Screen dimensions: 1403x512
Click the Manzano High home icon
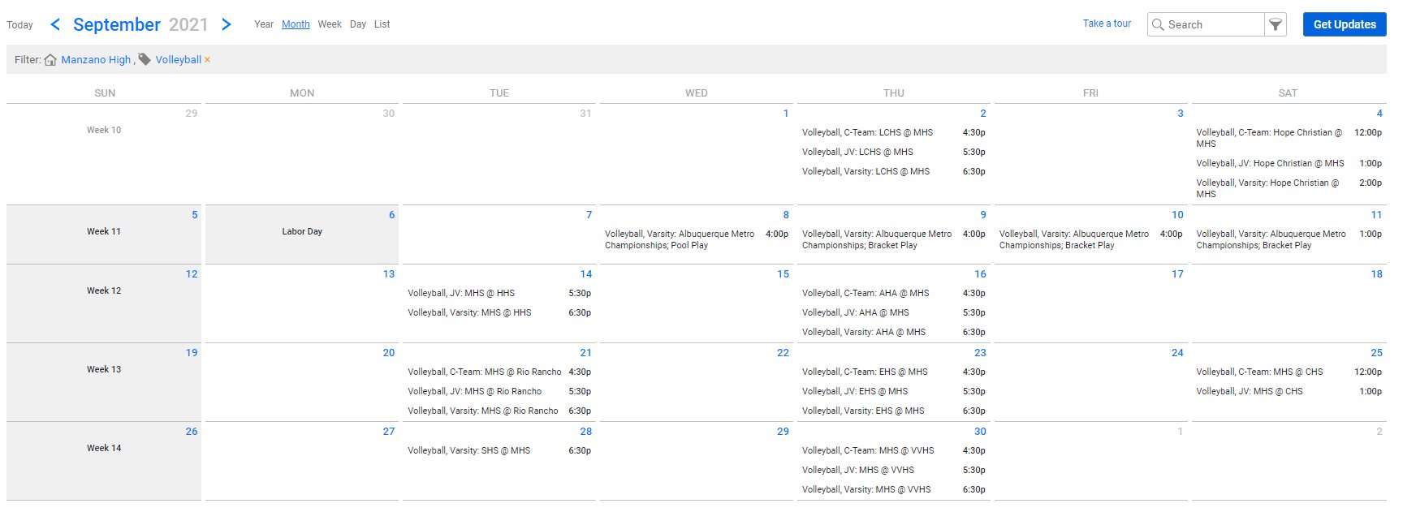click(50, 60)
